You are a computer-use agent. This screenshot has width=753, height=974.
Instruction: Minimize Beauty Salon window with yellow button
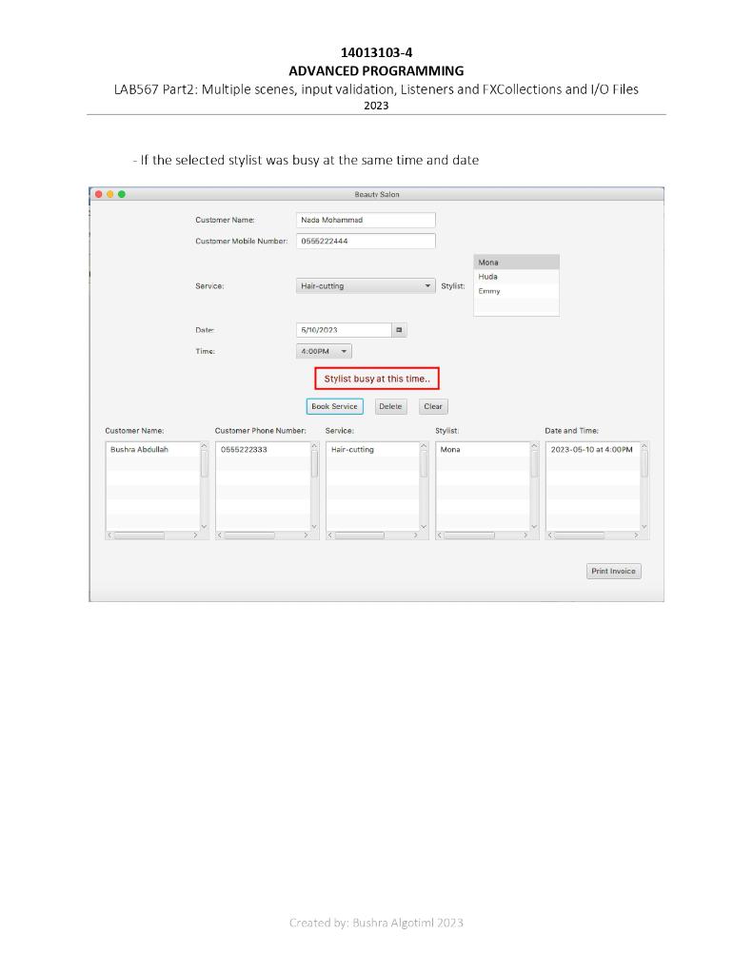pyautogui.click(x=110, y=194)
